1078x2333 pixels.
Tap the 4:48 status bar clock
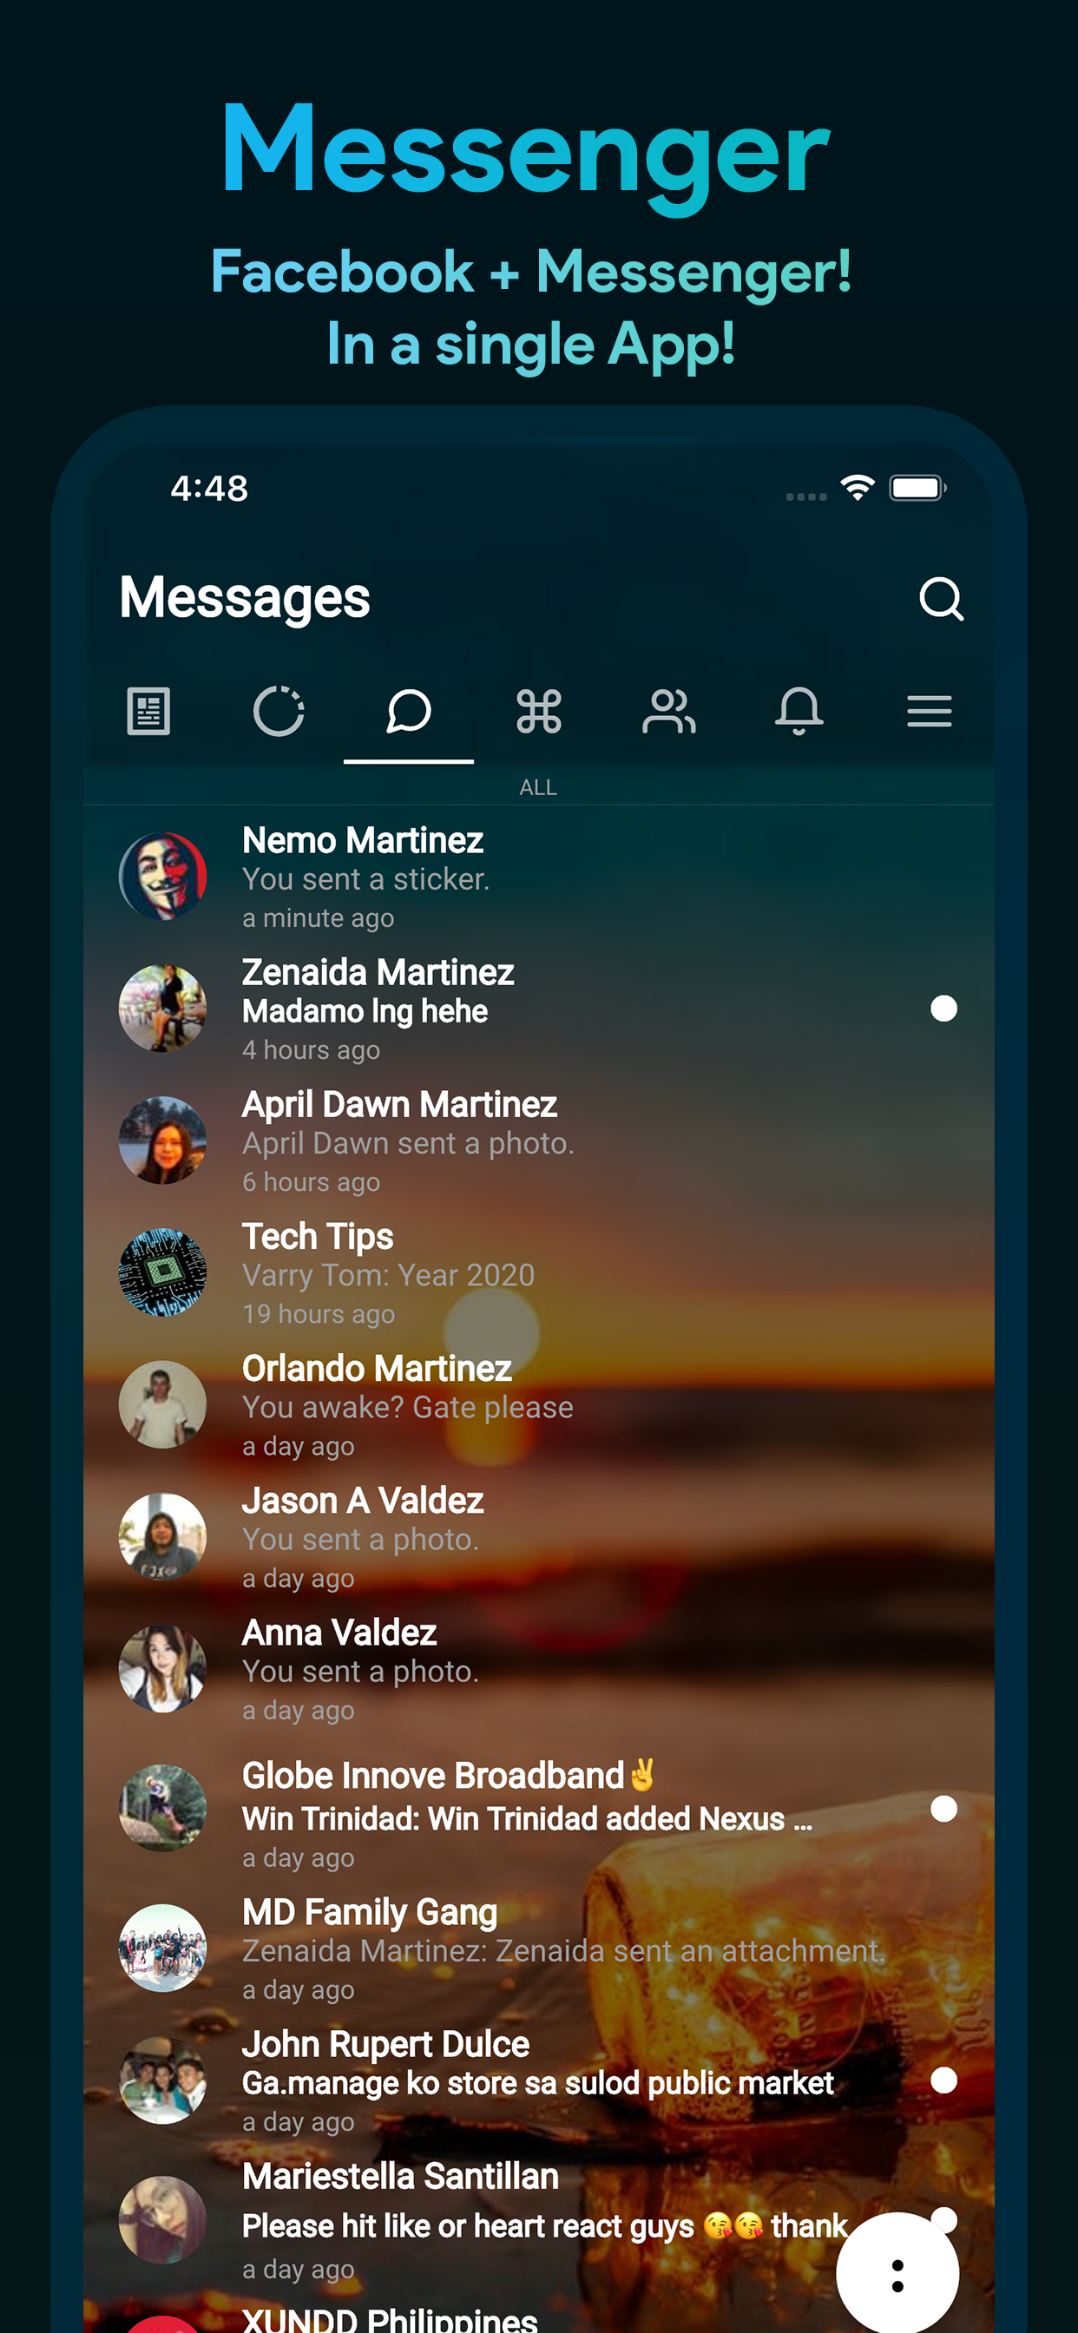click(209, 489)
